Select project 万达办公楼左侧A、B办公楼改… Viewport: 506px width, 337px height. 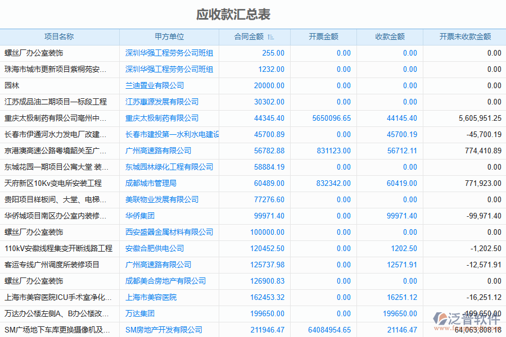click(56, 313)
